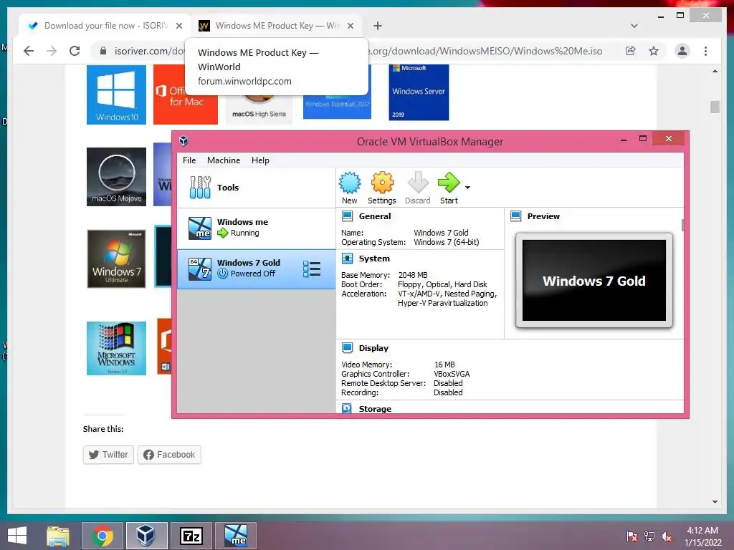
Task: Select the Tools entry in VirtualBox sidebar
Action: point(256,188)
